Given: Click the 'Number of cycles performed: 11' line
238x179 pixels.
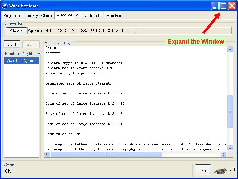Looking at the screenshot, I should pos(77,73).
